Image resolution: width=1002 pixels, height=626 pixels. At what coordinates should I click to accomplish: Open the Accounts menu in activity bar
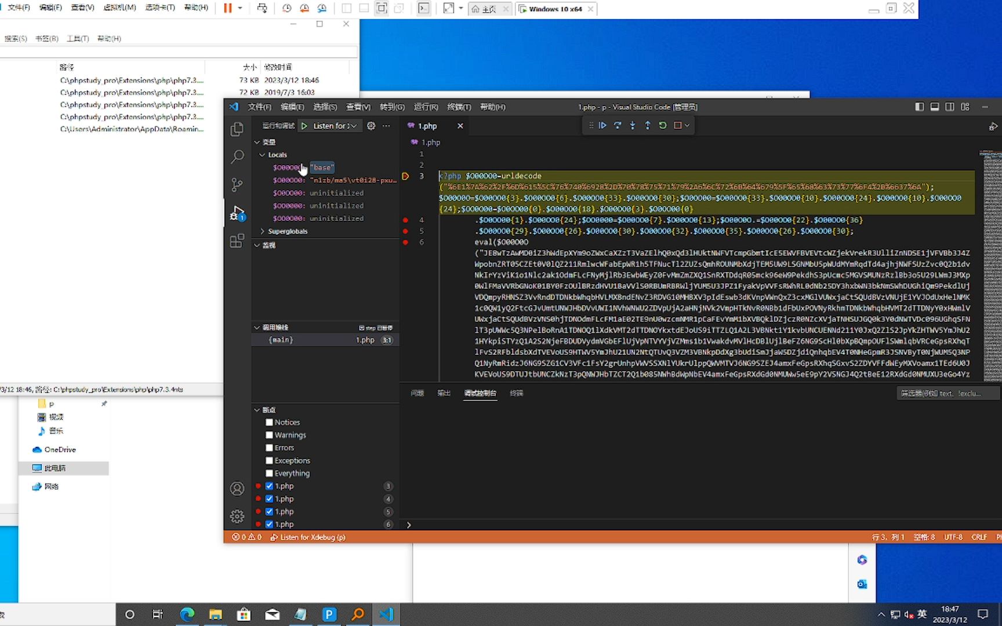[237, 489]
